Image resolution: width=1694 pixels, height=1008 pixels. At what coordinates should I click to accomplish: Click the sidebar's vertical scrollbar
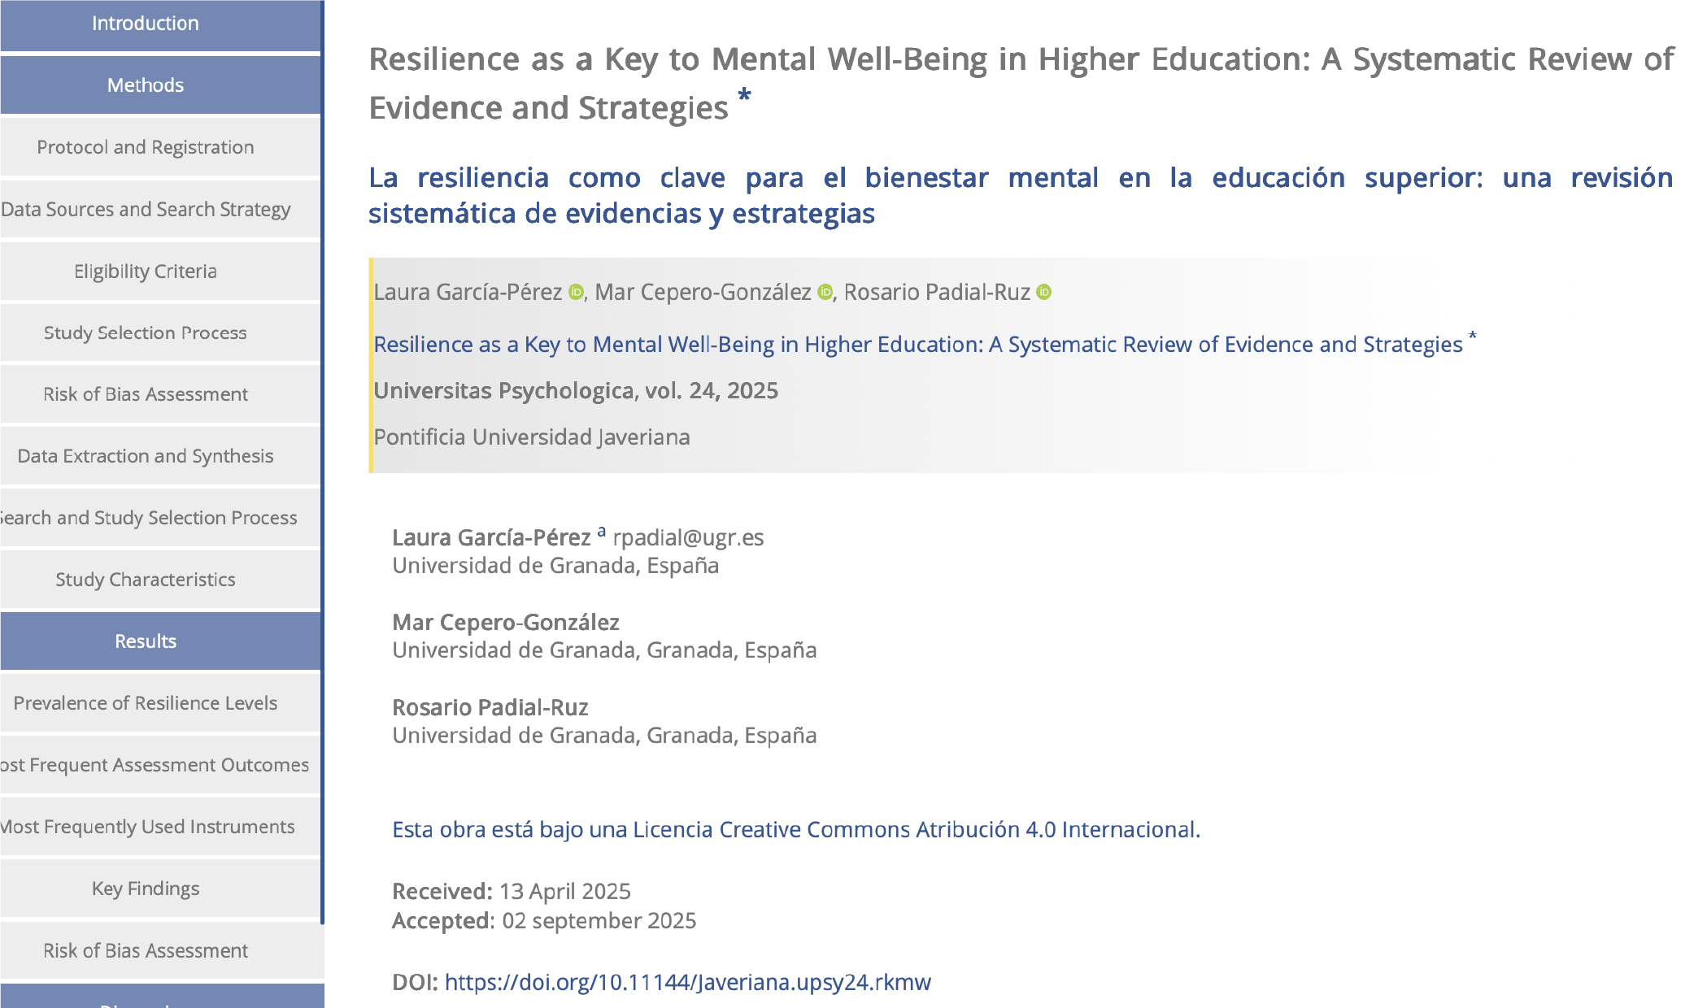[323, 462]
